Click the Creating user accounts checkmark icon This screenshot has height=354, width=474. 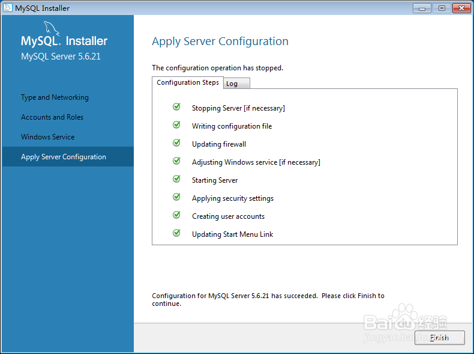click(x=176, y=215)
